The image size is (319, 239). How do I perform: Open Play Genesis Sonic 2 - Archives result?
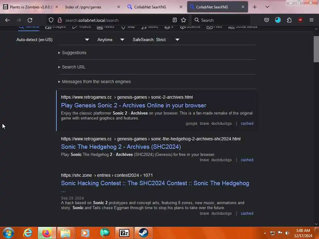pyautogui.click(x=133, y=105)
